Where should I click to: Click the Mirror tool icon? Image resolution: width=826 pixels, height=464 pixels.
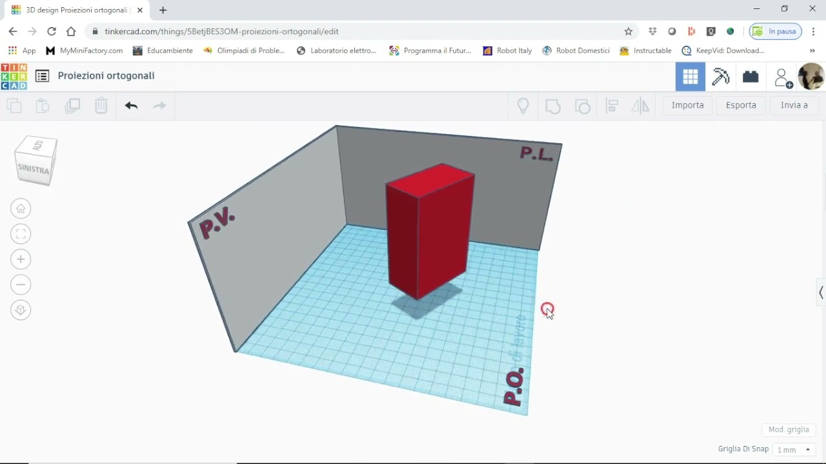(640, 106)
